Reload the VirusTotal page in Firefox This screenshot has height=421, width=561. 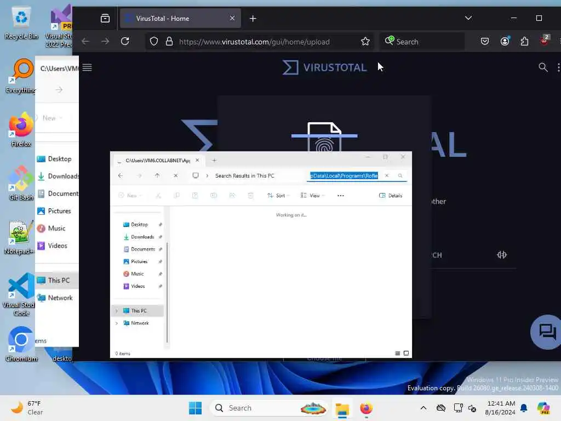click(125, 42)
